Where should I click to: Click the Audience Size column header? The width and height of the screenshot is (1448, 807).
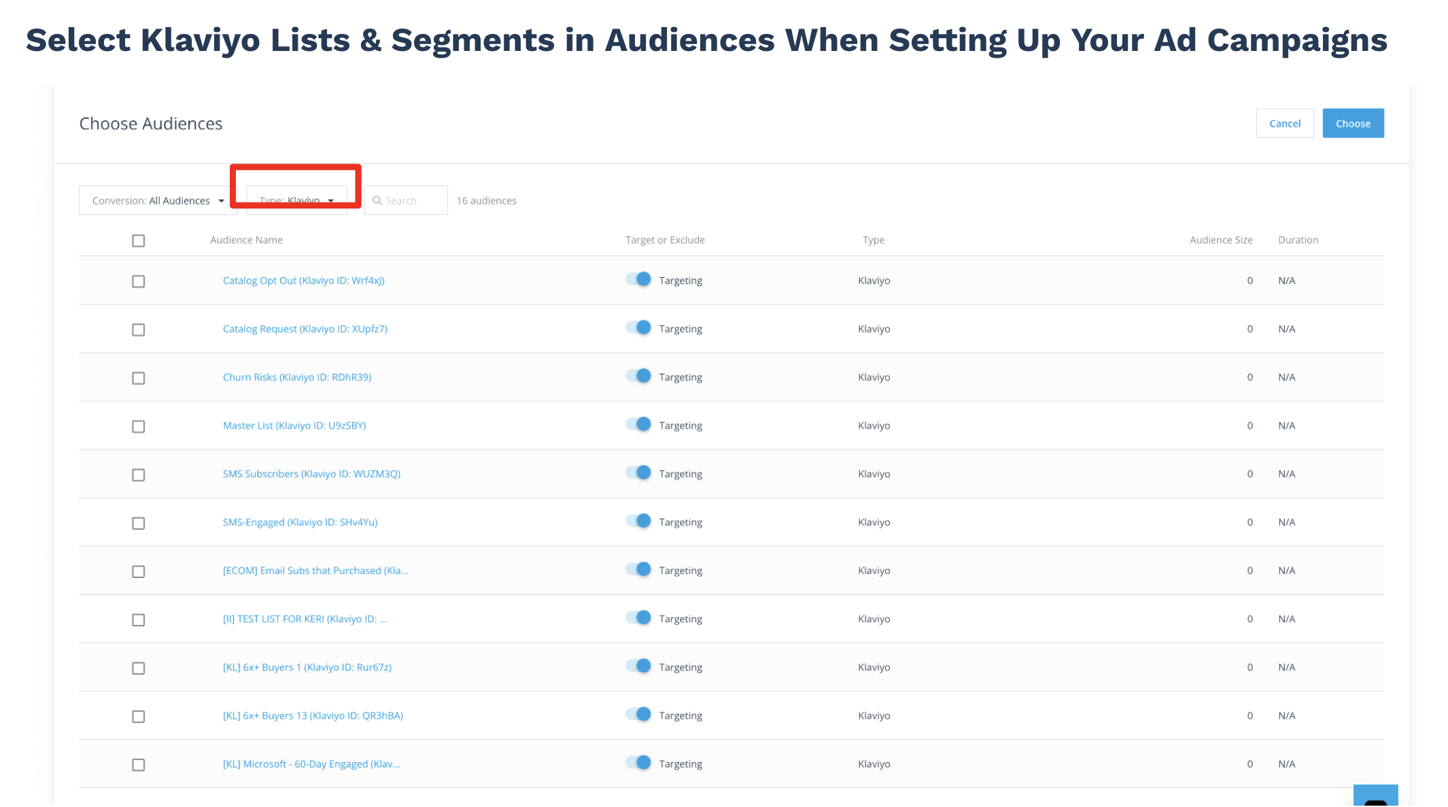(x=1221, y=240)
